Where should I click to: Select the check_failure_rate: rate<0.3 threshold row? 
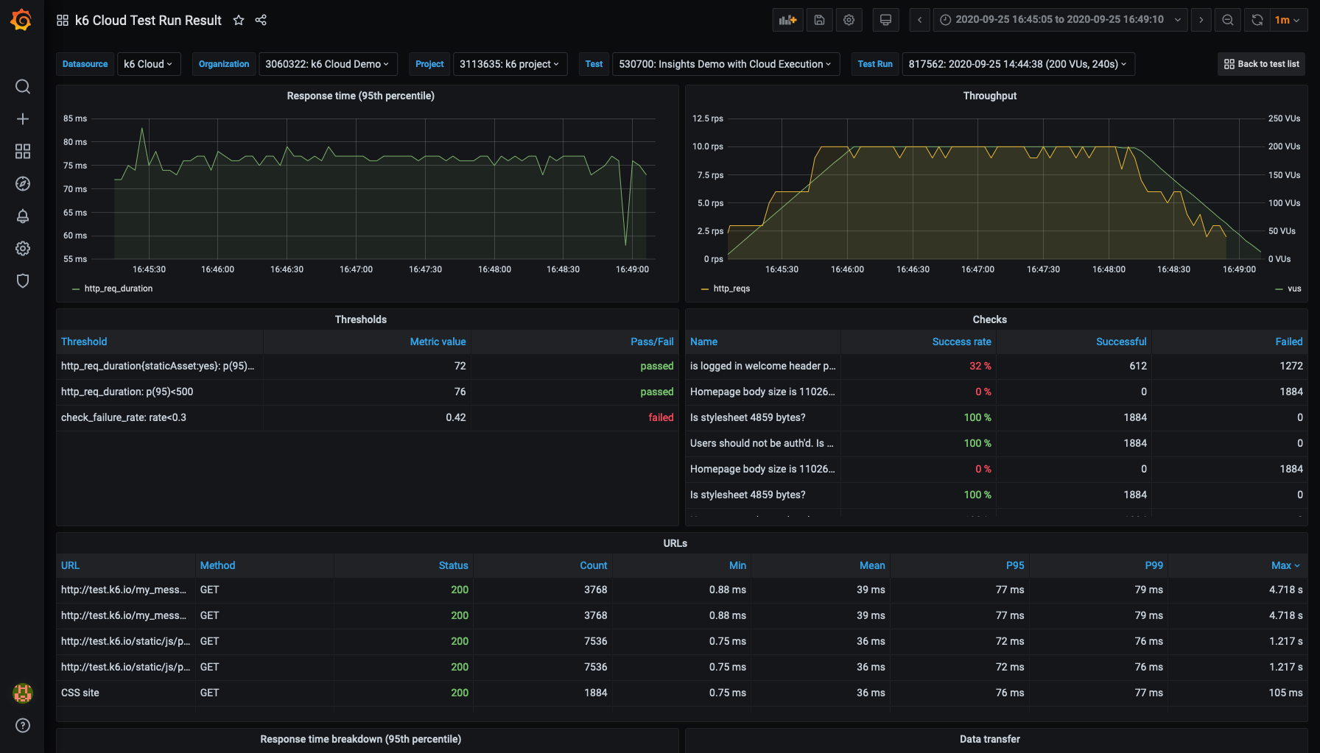[368, 417]
